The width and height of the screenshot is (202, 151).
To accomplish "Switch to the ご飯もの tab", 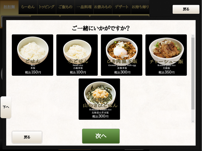I will (x=65, y=7).
